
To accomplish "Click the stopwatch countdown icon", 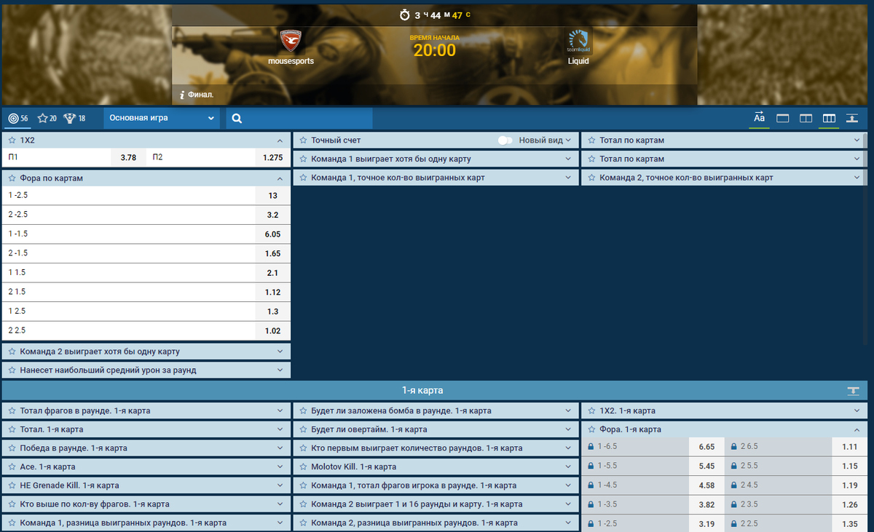I will (405, 15).
